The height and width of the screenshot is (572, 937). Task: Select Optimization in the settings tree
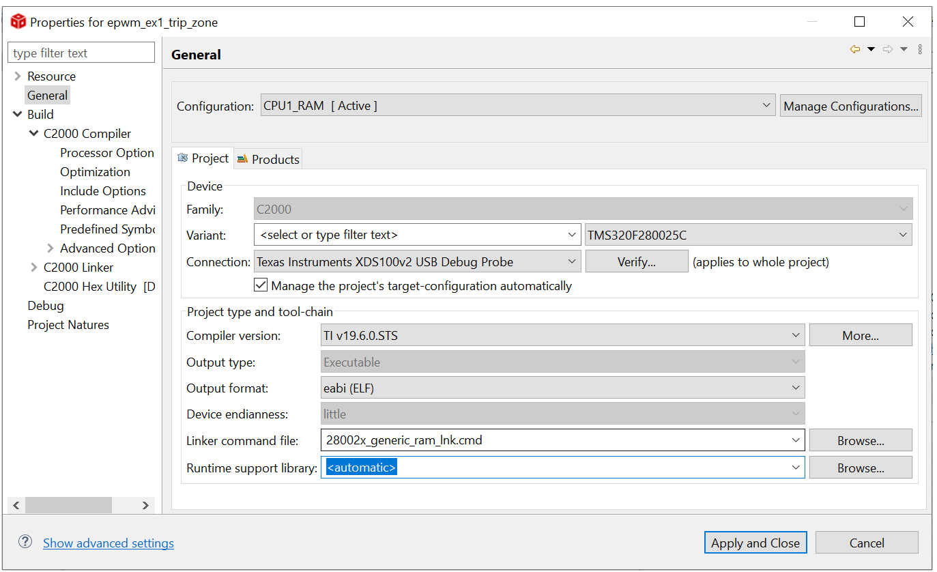(95, 172)
